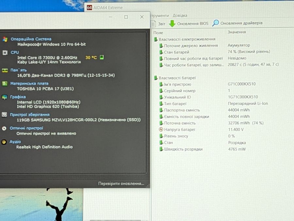Click the motherboard icon beside Материнська плата
294x221 pixels.
[x=5, y=84]
